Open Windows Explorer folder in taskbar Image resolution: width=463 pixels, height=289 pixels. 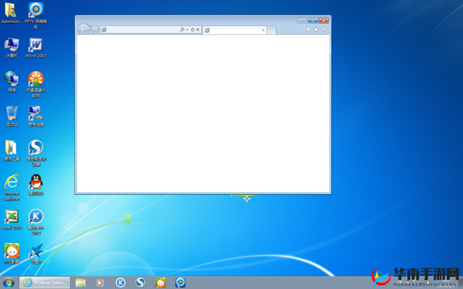pos(80,283)
